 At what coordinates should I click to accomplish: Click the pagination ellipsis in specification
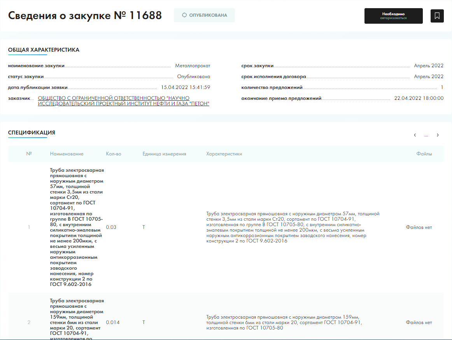(x=426, y=135)
